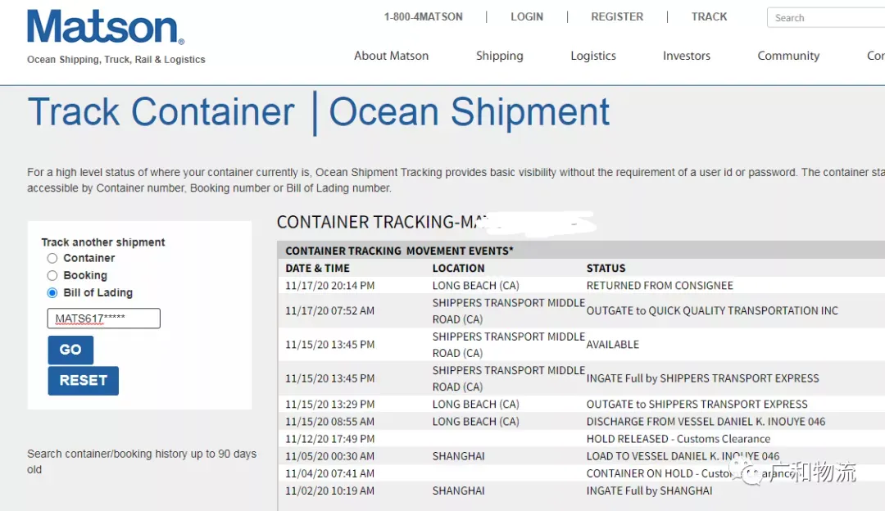
Task: Select the Bill of Lading radio option
Action: tap(52, 292)
